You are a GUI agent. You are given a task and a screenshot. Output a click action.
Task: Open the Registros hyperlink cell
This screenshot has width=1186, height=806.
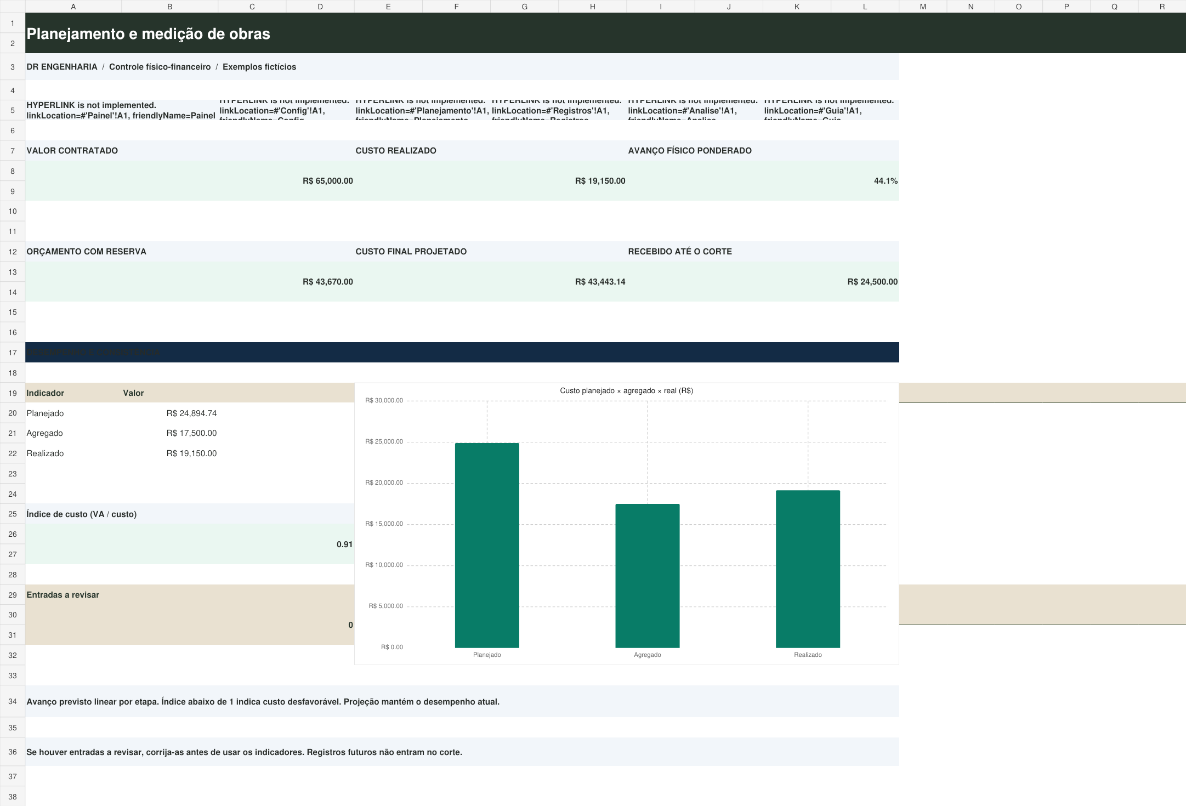(x=558, y=110)
